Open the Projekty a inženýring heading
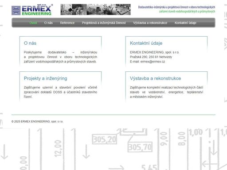Image resolution: width=227 pixels, height=170 pixels. point(46,78)
